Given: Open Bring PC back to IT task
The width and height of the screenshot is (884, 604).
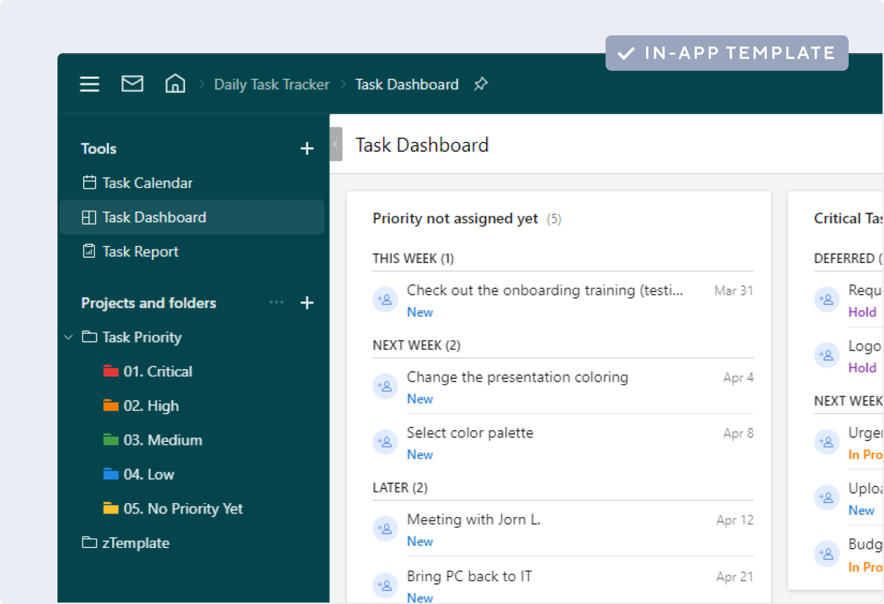Looking at the screenshot, I should [x=469, y=576].
